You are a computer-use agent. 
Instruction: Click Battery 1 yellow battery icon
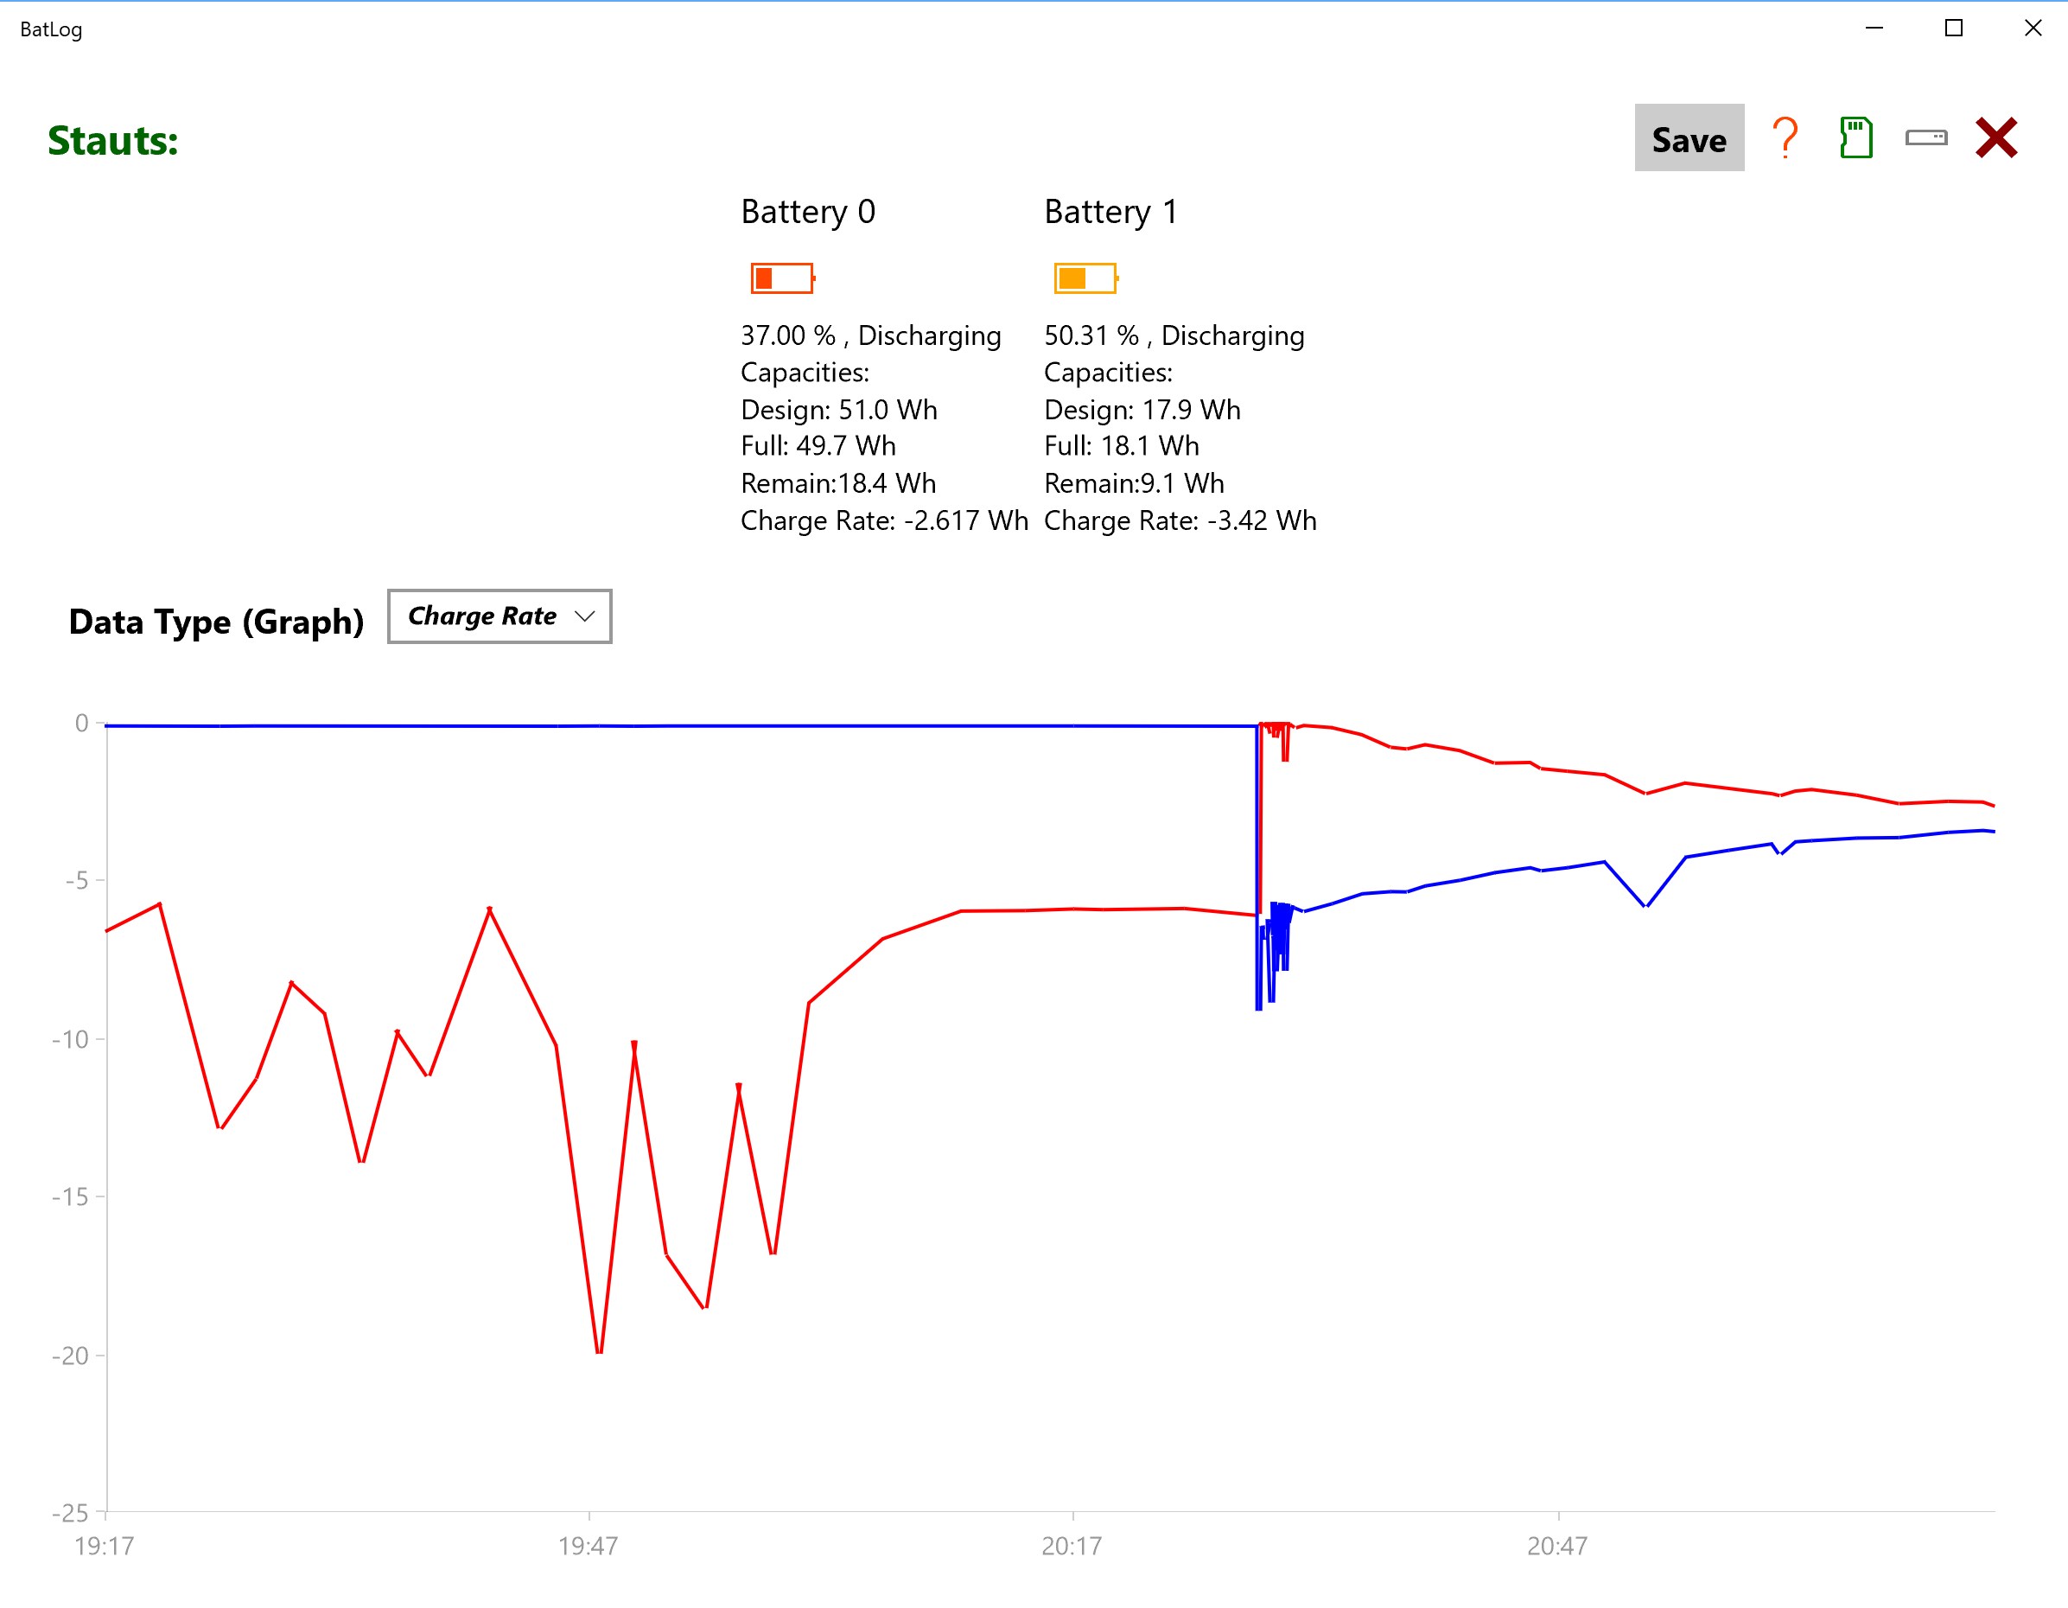(x=1085, y=278)
